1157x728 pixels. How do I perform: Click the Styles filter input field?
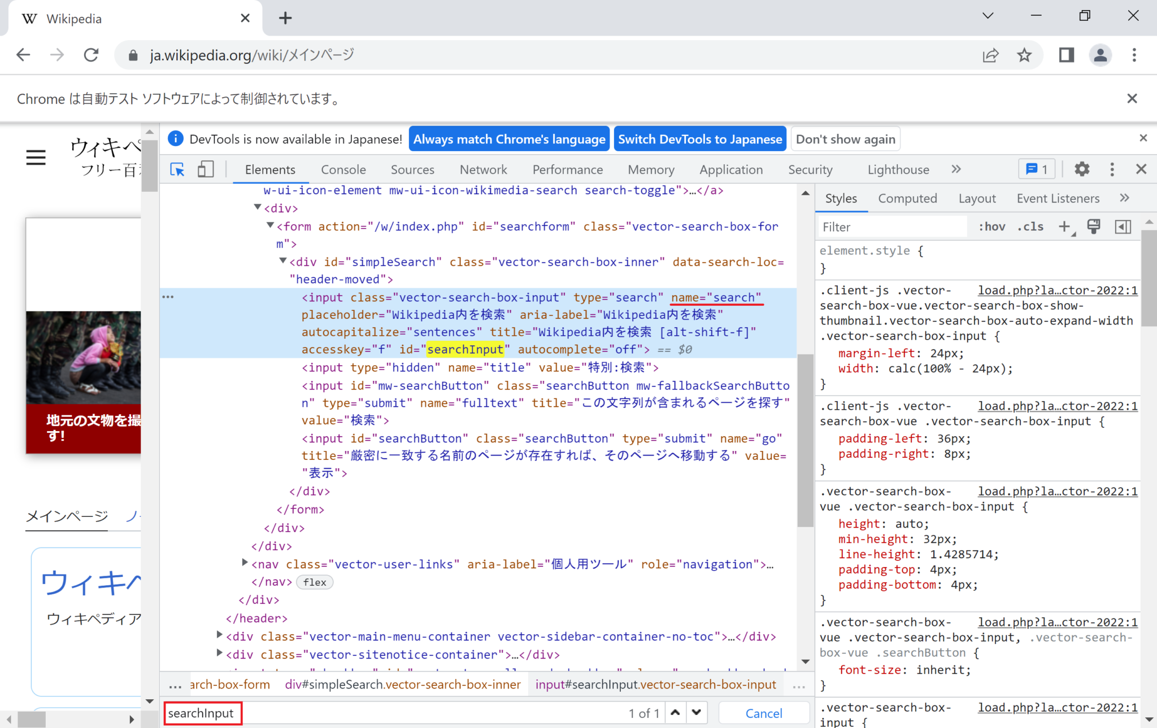[893, 226]
